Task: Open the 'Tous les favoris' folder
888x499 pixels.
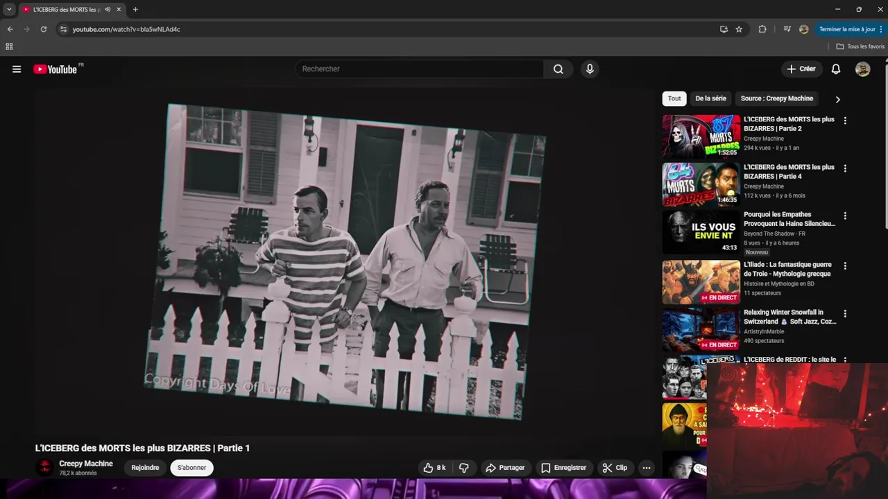Action: 860,46
